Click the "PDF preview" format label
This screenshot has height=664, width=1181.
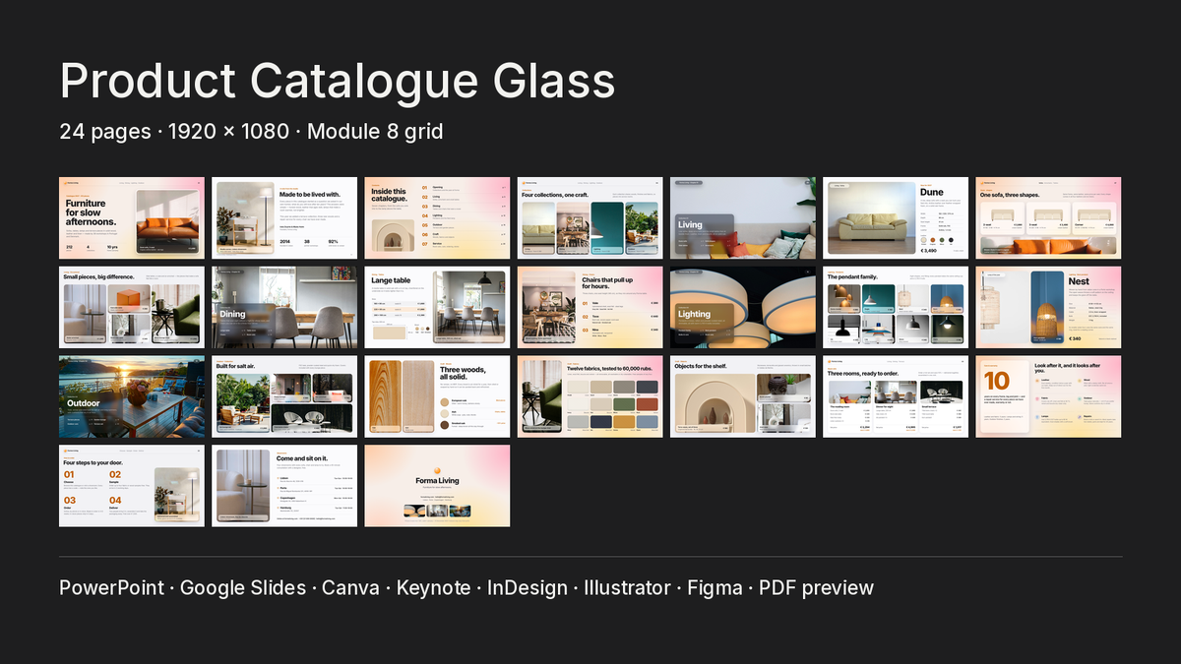pos(816,588)
